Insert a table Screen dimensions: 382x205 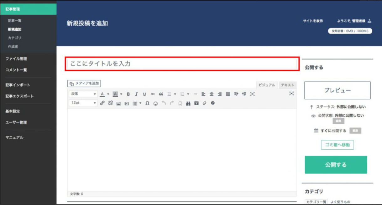[135, 103]
